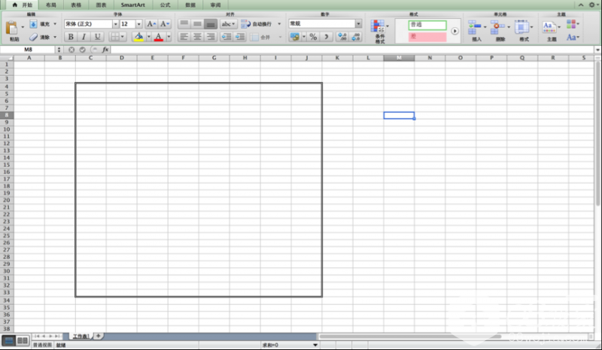This screenshot has height=350, width=602.
Task: Open the conditional formatting (条件格式) menu
Action: click(x=379, y=30)
